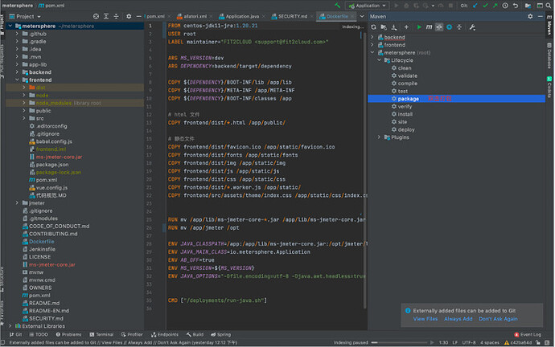The height and width of the screenshot is (347, 555).
Task: Open the Profiler tool window
Action: [132, 334]
